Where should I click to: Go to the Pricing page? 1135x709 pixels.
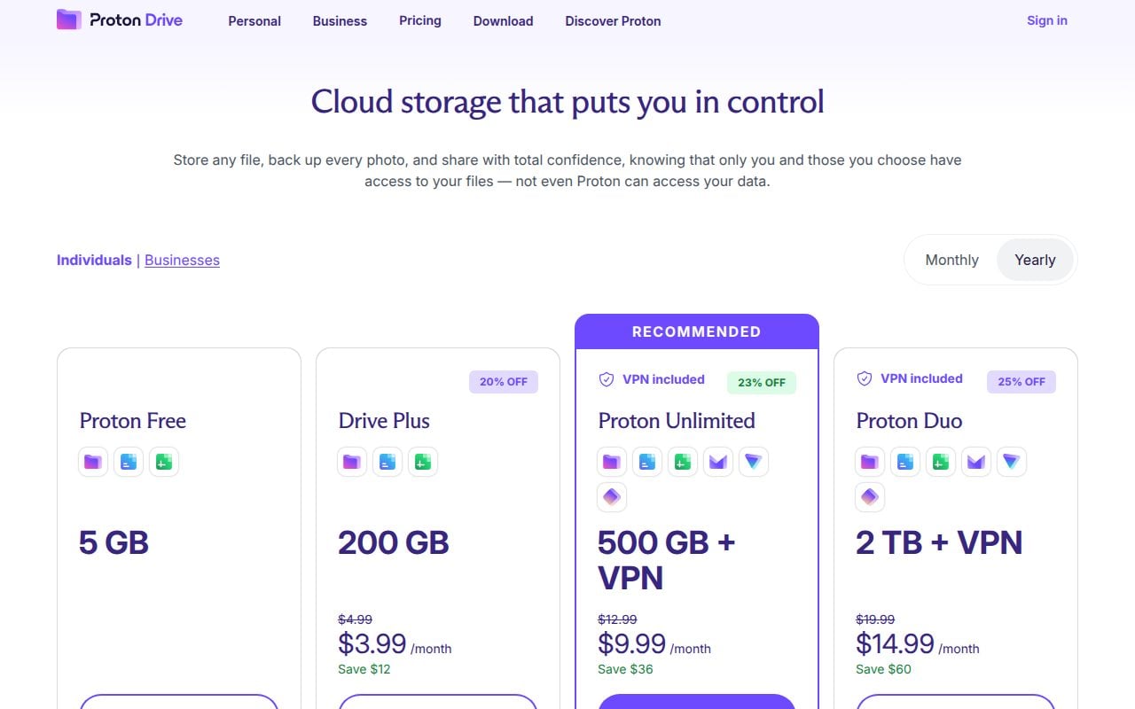coord(420,20)
